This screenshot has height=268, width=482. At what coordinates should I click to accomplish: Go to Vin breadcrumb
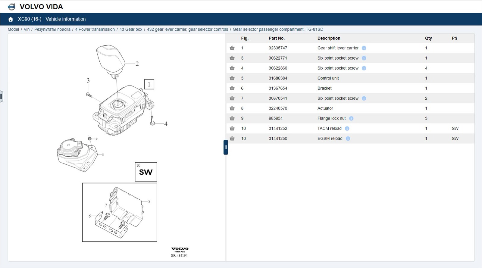pos(27,29)
